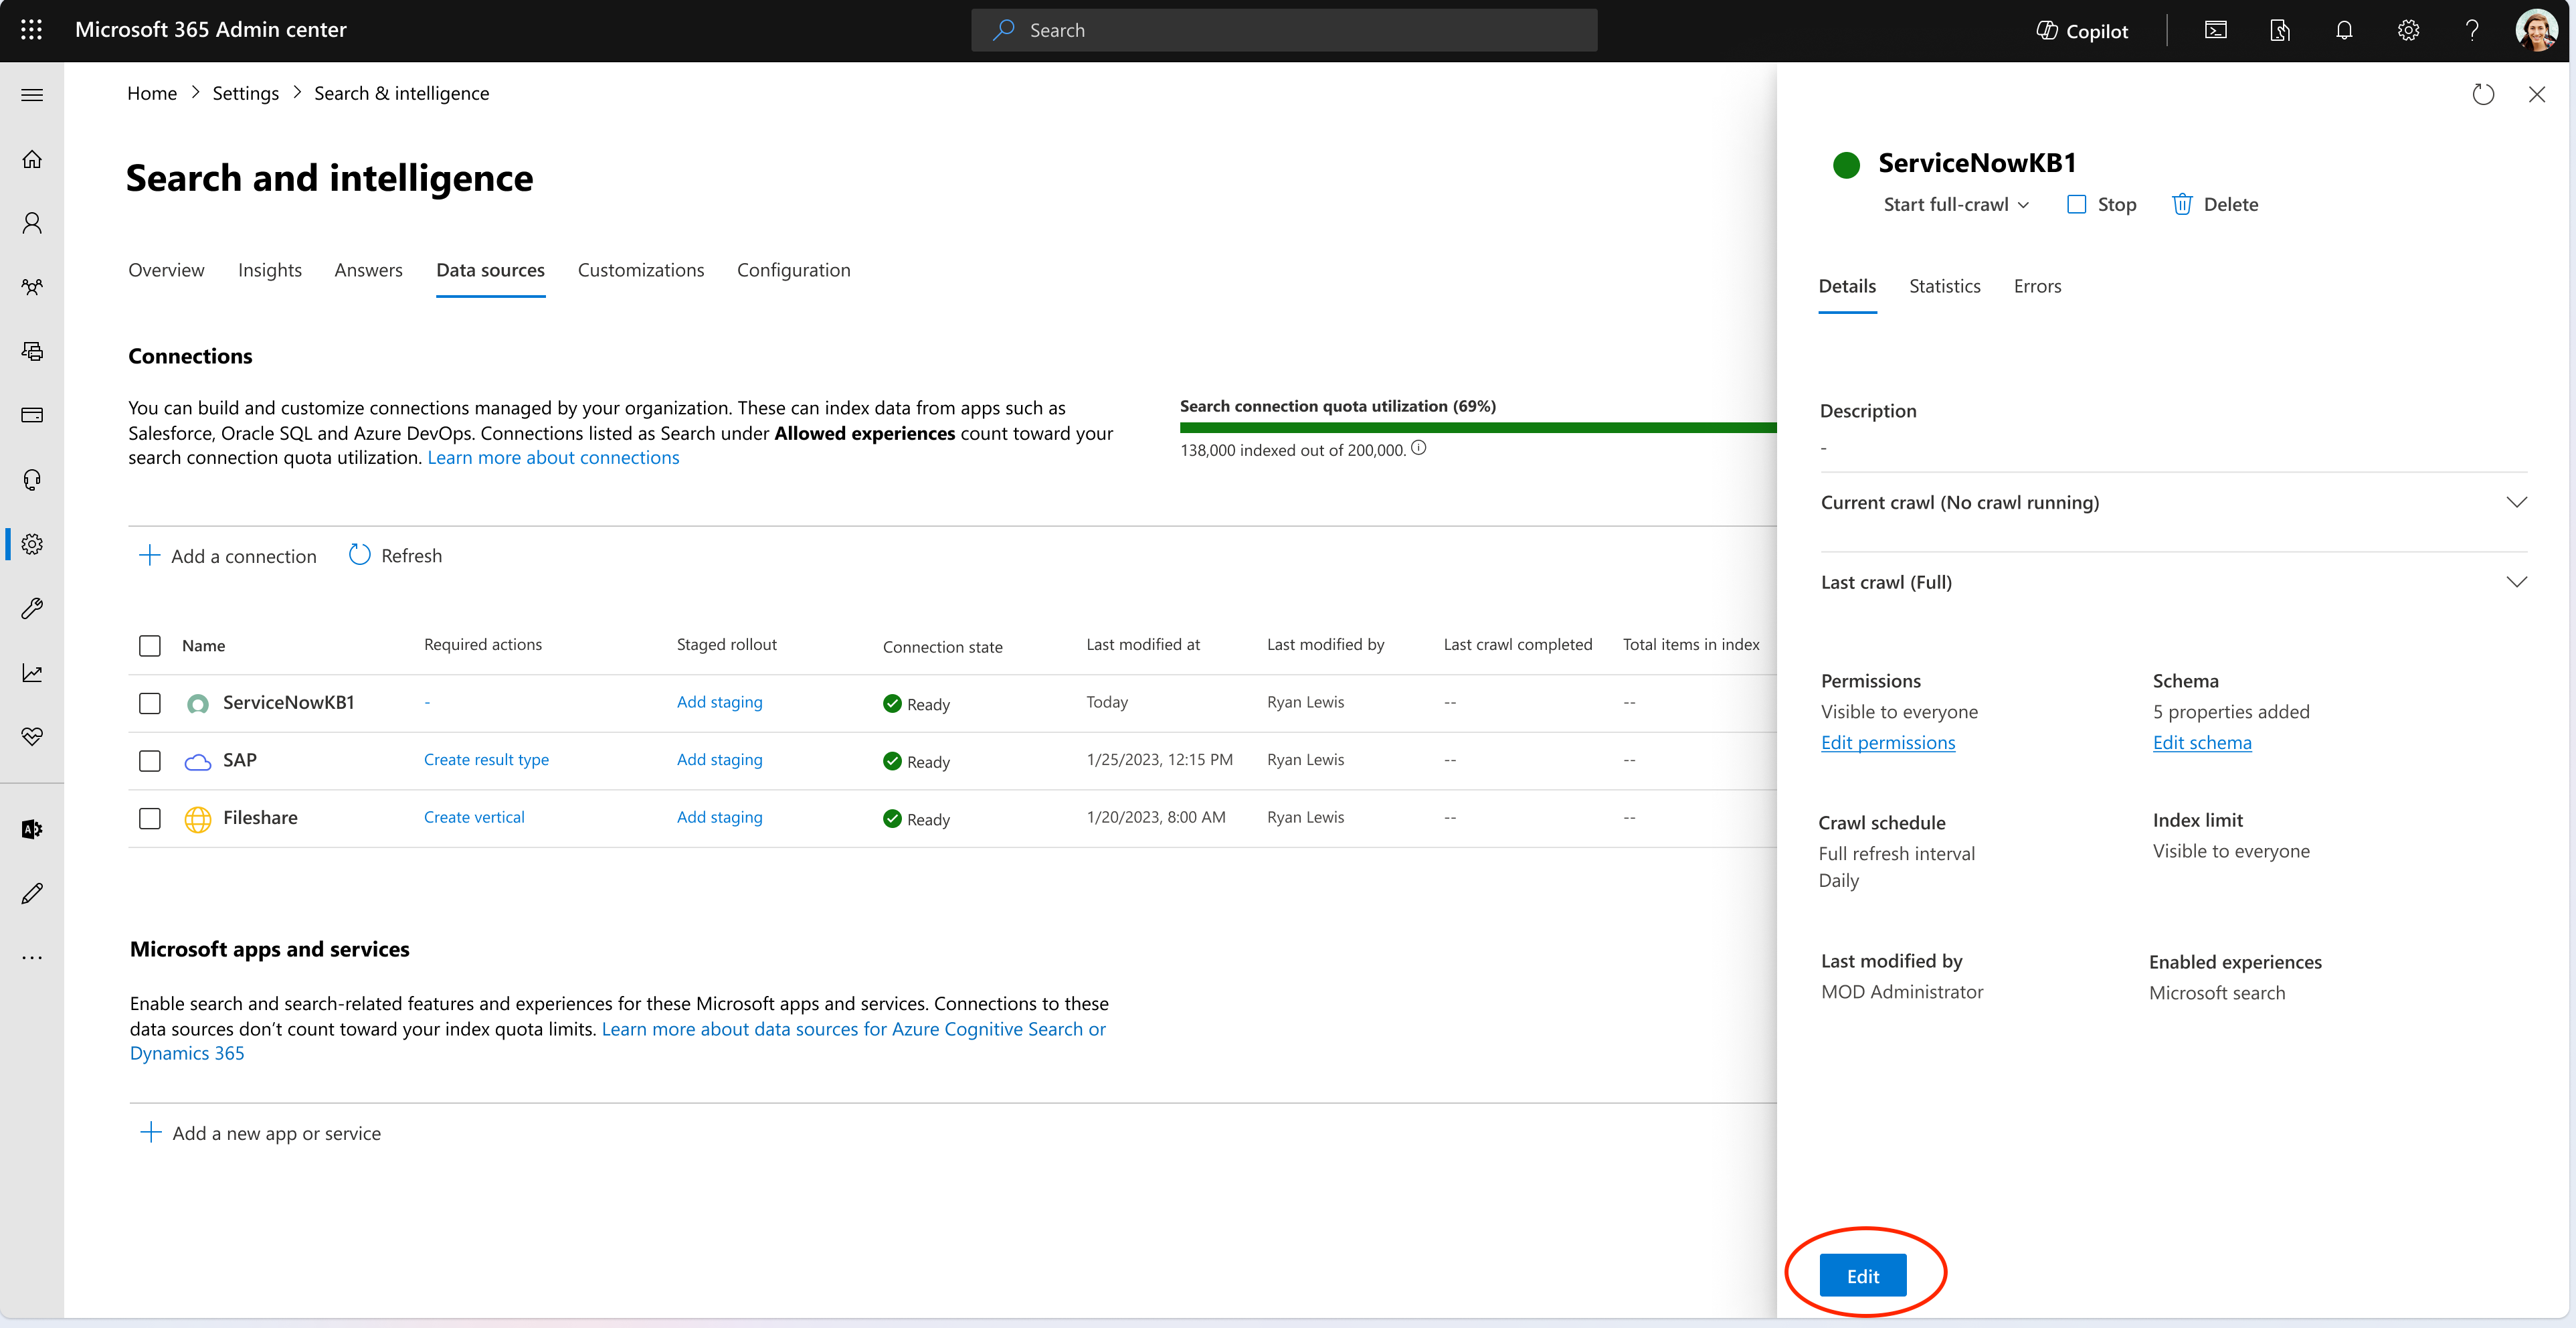Toggle the SAP row checkbox

coord(149,760)
